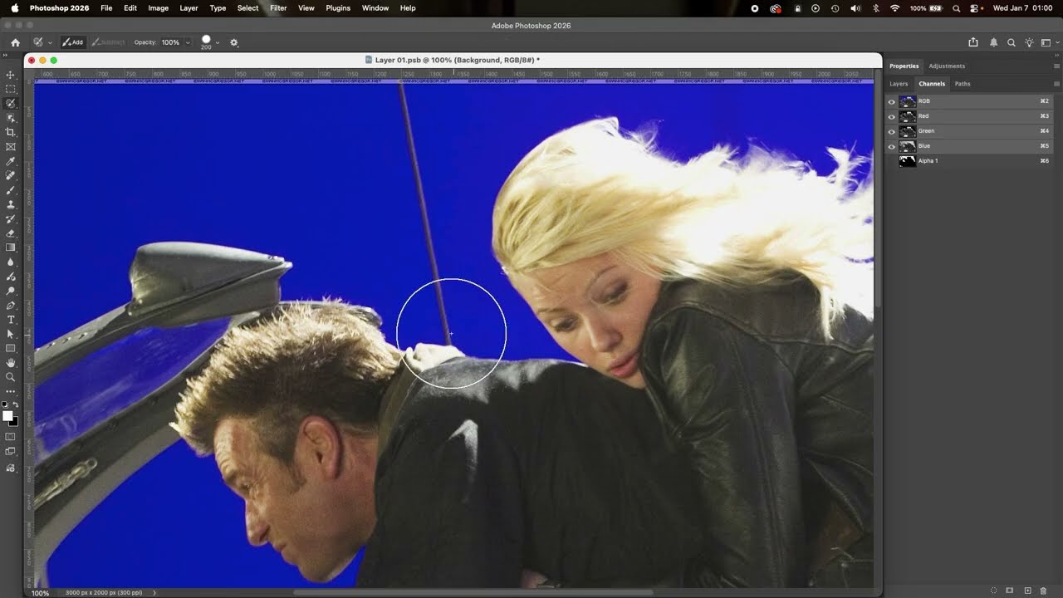Click the foreground color swatch
This screenshot has width=1063, height=598.
7,415
